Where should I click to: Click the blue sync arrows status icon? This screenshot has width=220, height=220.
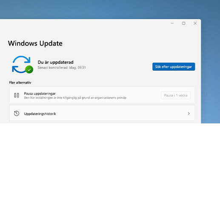click(x=21, y=64)
